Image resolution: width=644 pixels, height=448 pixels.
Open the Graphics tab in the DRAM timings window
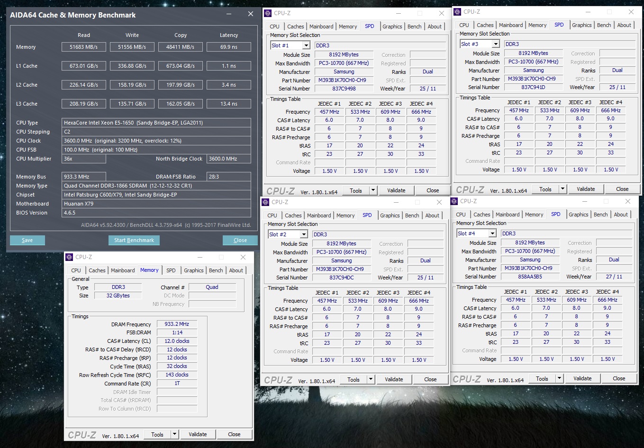coord(194,270)
